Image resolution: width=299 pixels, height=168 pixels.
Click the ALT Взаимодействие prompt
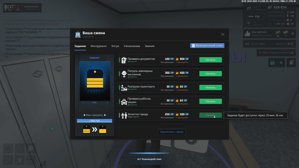pyautogui.click(x=149, y=159)
